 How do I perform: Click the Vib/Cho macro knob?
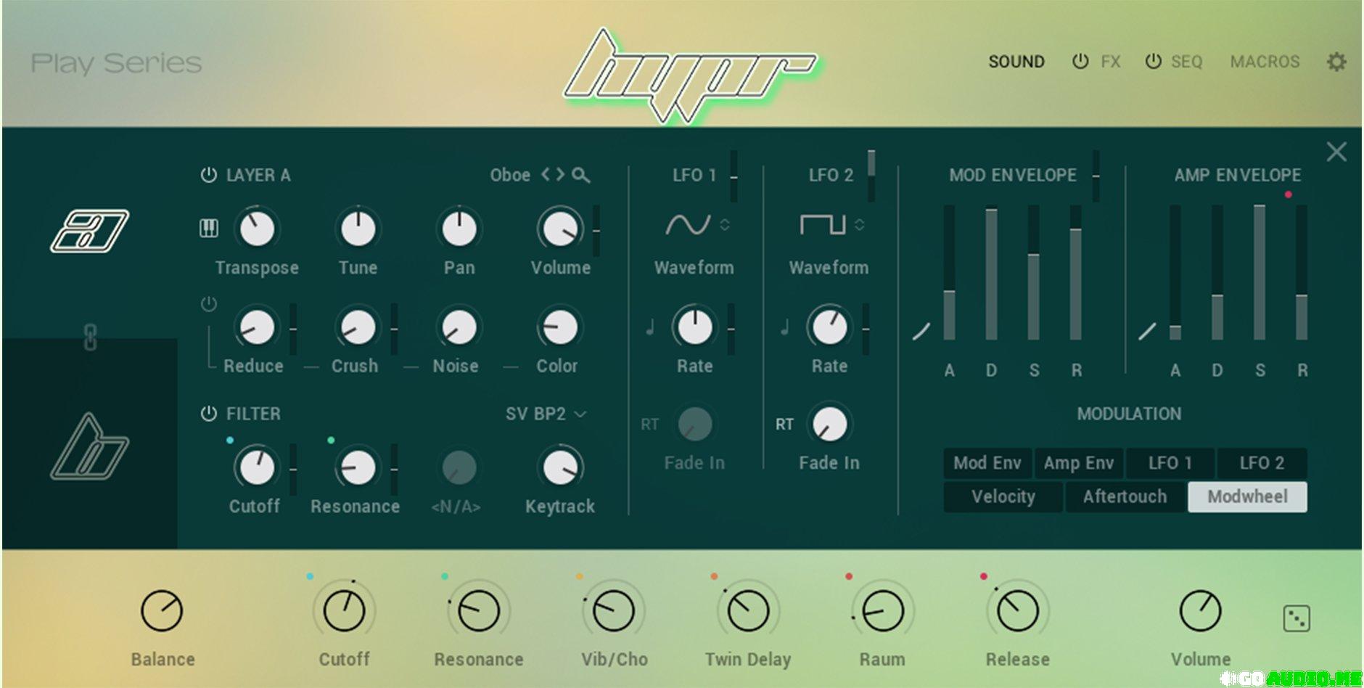614,611
